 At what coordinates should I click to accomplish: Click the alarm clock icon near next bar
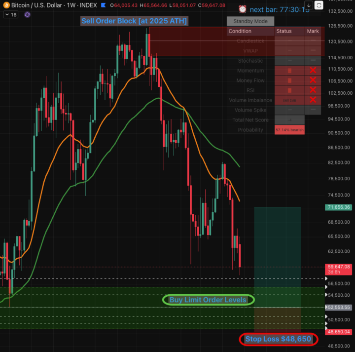tap(243, 9)
